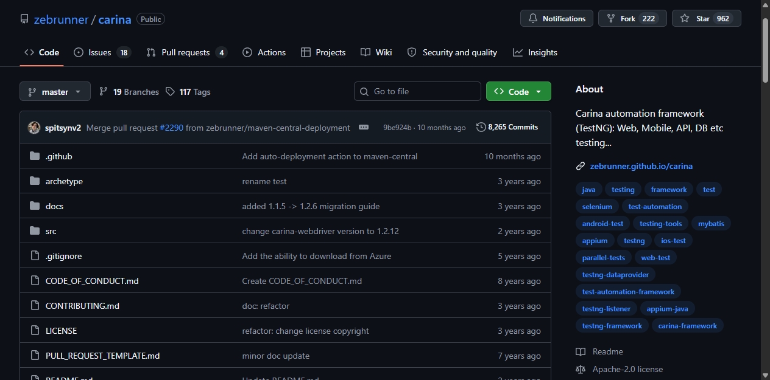Click the src folder icon

35,231
